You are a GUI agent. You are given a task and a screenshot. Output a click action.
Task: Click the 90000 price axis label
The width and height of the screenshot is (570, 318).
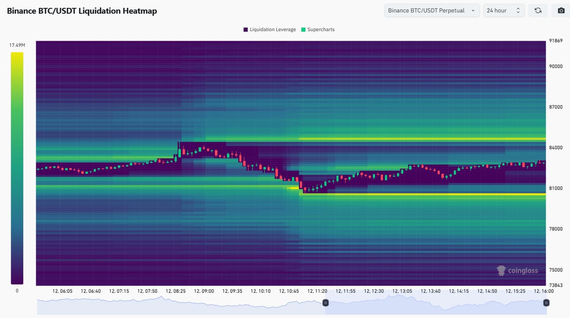click(555, 66)
